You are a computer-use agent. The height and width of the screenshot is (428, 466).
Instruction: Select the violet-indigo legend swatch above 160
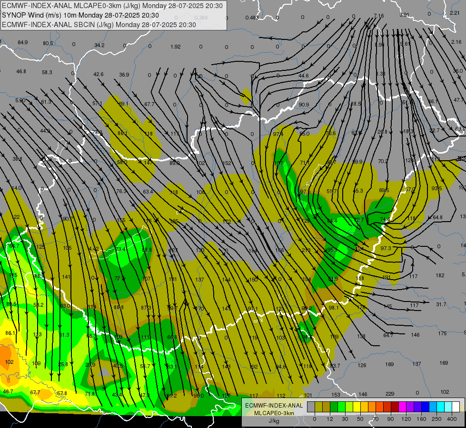(418, 407)
